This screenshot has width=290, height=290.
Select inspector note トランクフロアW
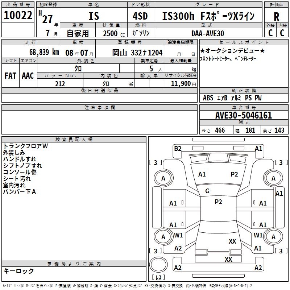(25, 146)
